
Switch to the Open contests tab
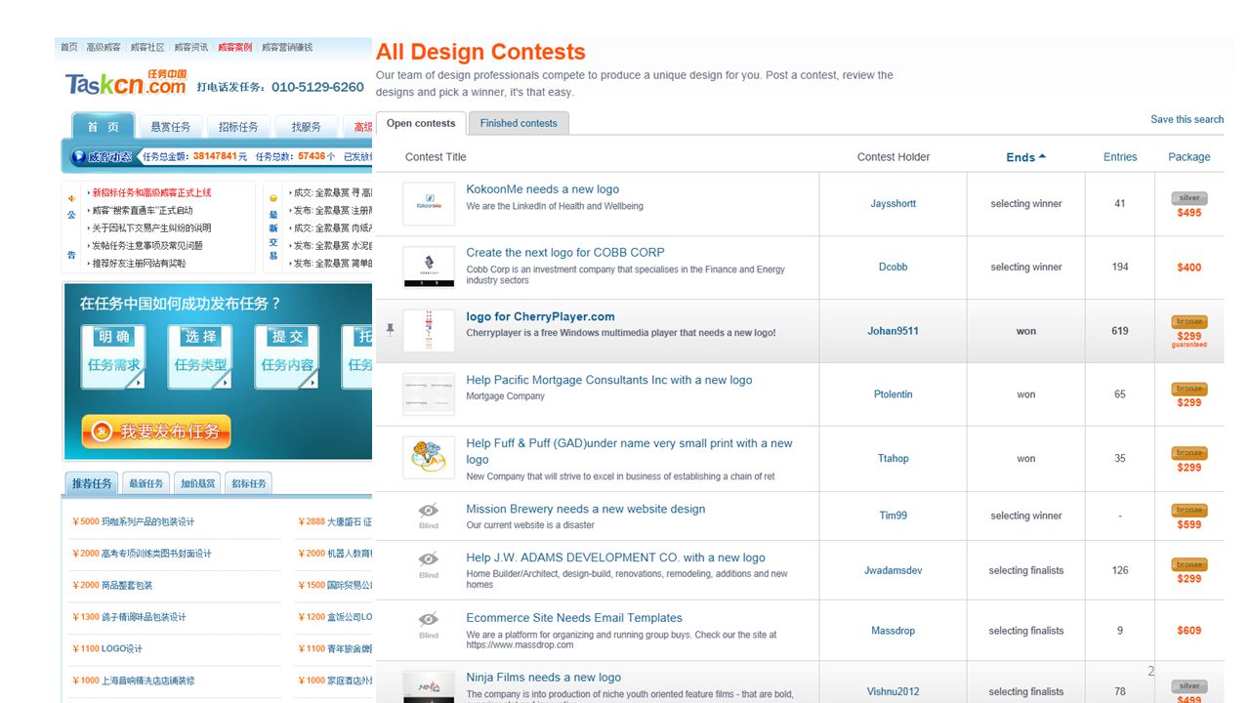[x=421, y=123]
